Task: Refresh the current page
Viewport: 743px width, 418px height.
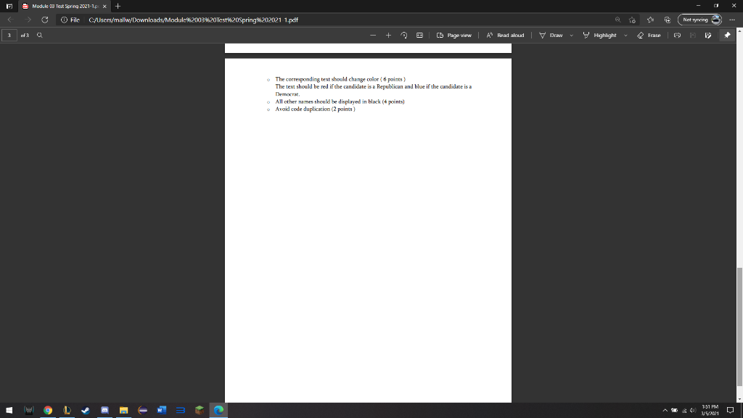Action: coord(44,20)
